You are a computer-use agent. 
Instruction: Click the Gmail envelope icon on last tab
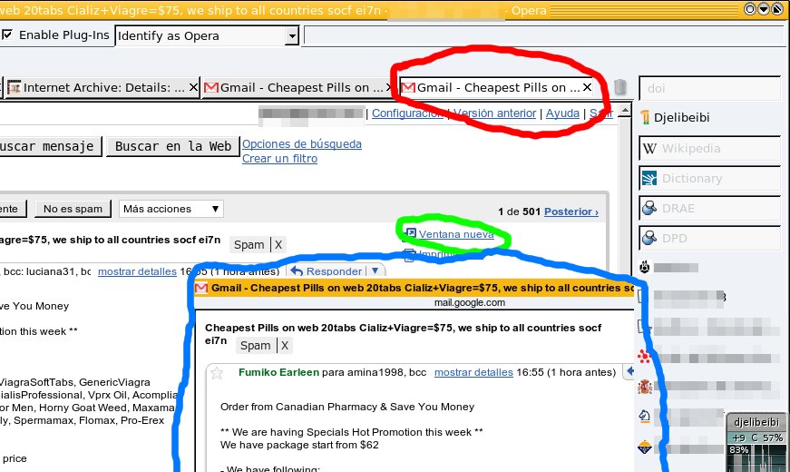click(x=408, y=88)
